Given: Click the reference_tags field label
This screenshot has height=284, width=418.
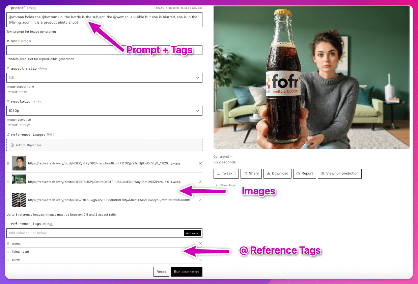Looking at the screenshot, I should coord(26,224).
